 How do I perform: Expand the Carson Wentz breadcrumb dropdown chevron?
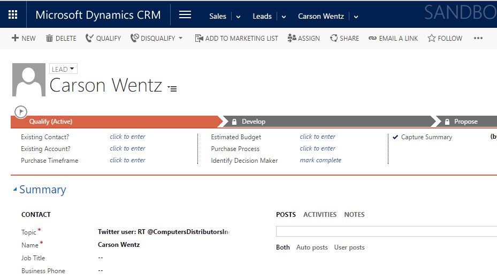pyautogui.click(x=356, y=17)
